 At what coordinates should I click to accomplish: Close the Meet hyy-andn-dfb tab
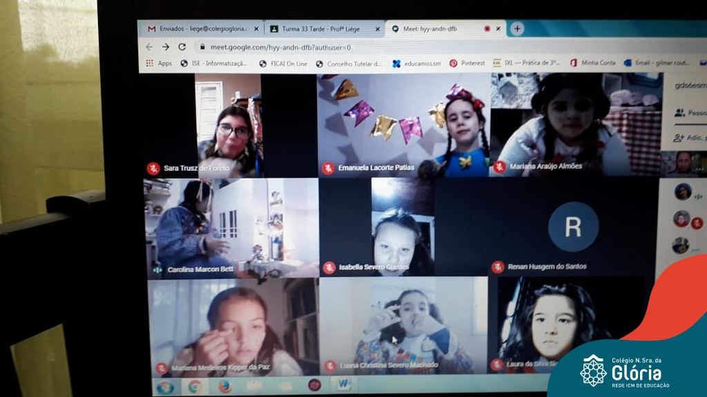click(x=498, y=28)
